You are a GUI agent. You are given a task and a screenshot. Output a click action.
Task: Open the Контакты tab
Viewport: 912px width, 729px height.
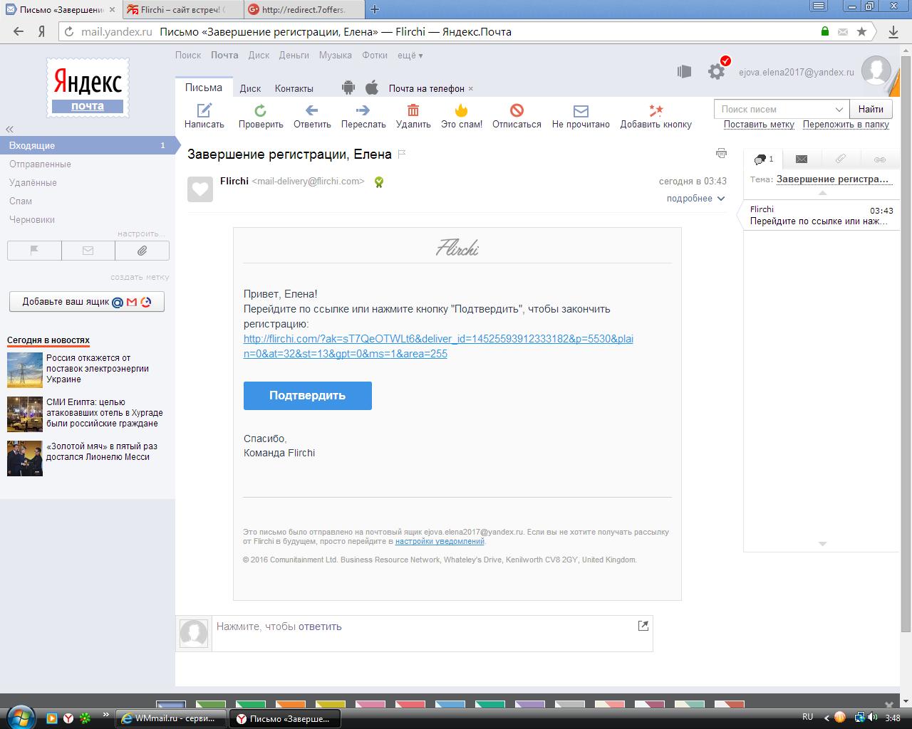point(294,88)
